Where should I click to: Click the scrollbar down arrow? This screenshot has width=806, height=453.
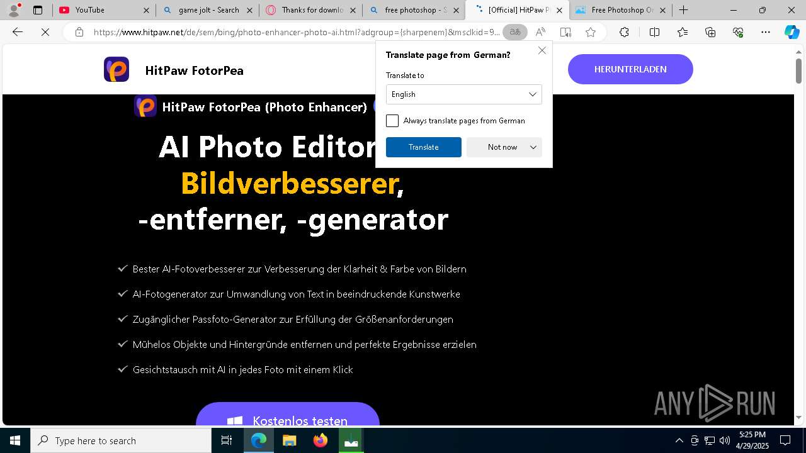click(798, 417)
